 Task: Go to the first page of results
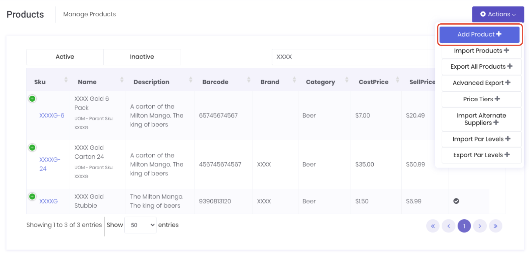coord(433,226)
